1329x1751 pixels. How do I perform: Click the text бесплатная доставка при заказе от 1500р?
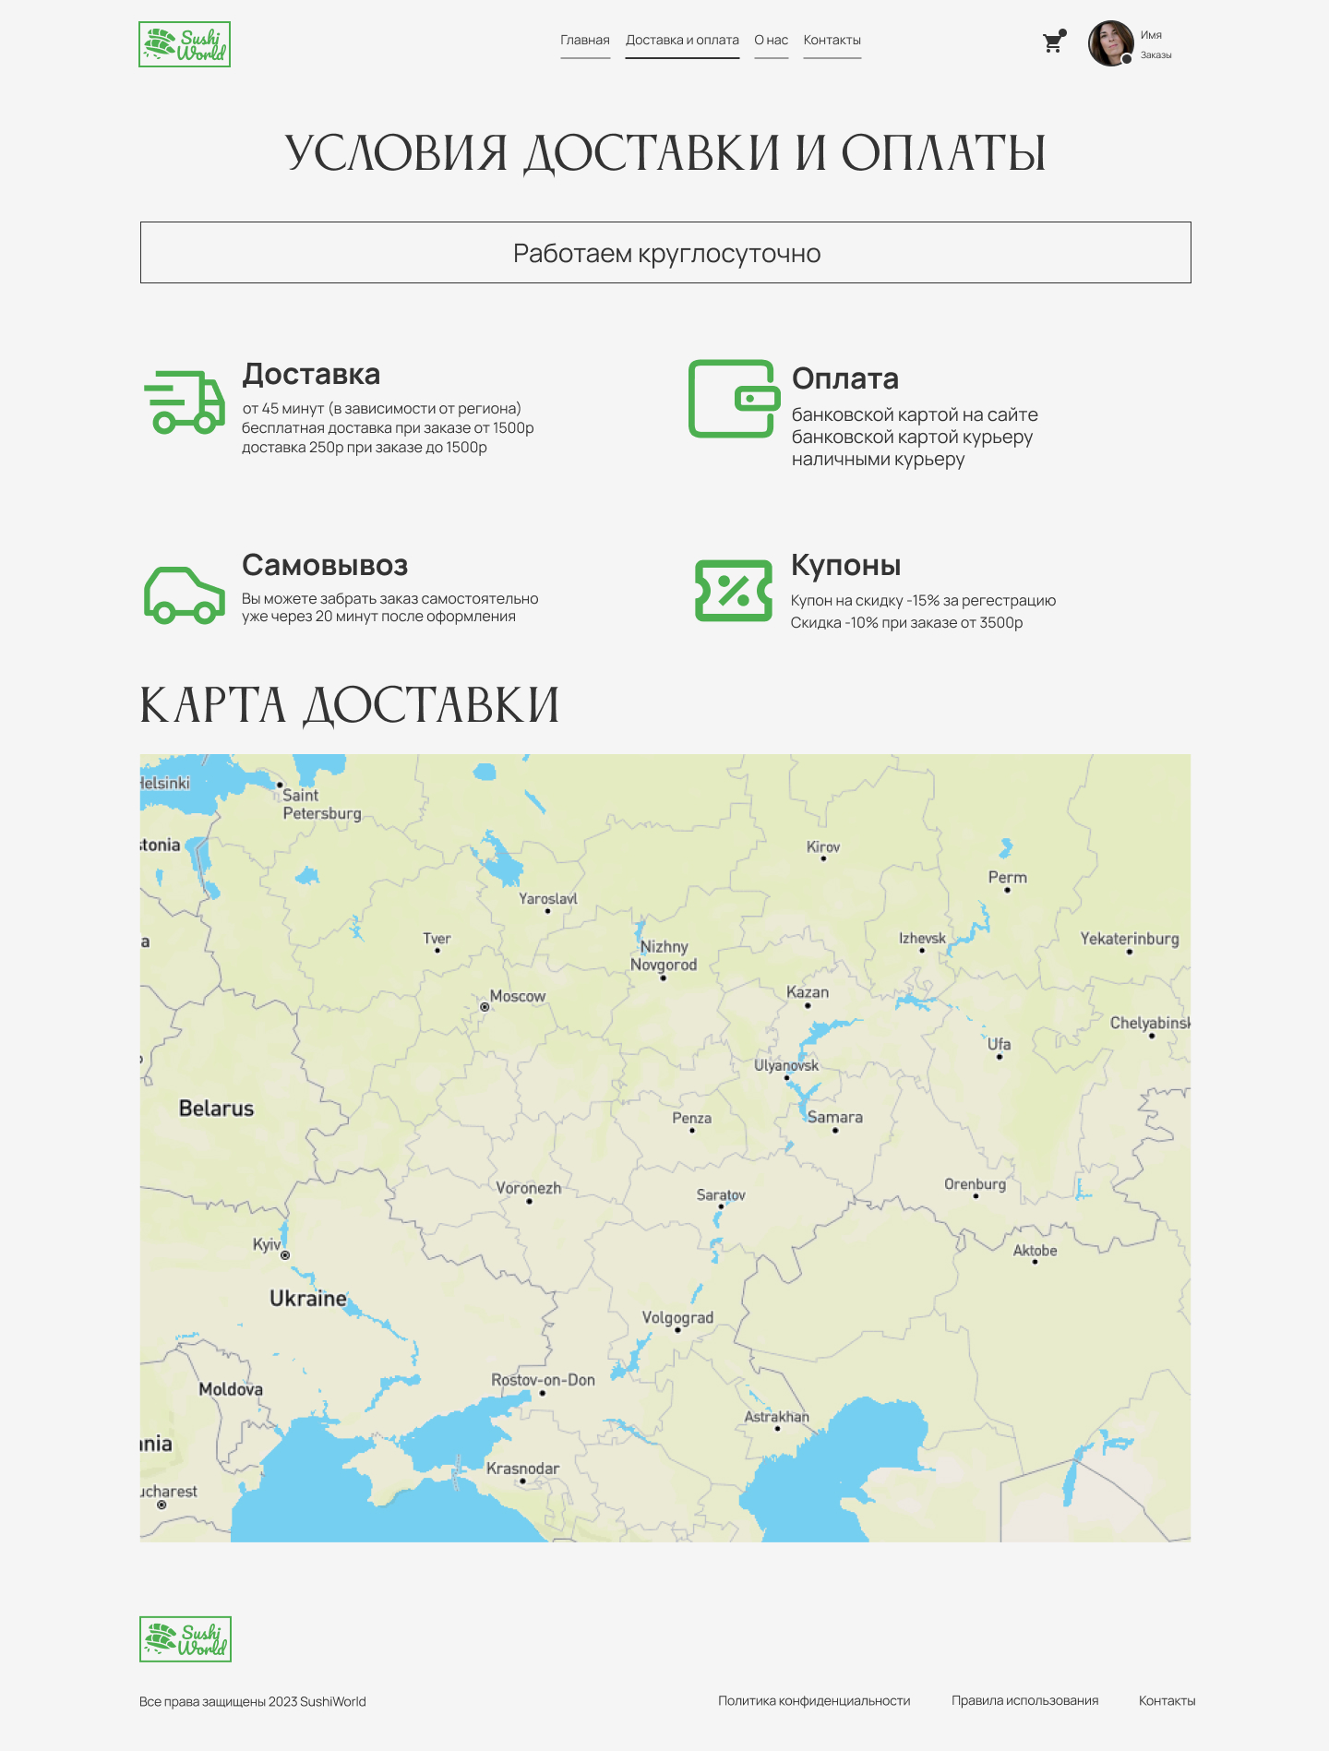coord(388,427)
